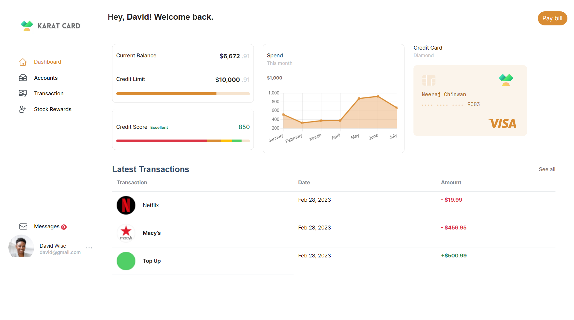574x320 pixels.
Task: Click the Netflix logo icon
Action: click(126, 205)
